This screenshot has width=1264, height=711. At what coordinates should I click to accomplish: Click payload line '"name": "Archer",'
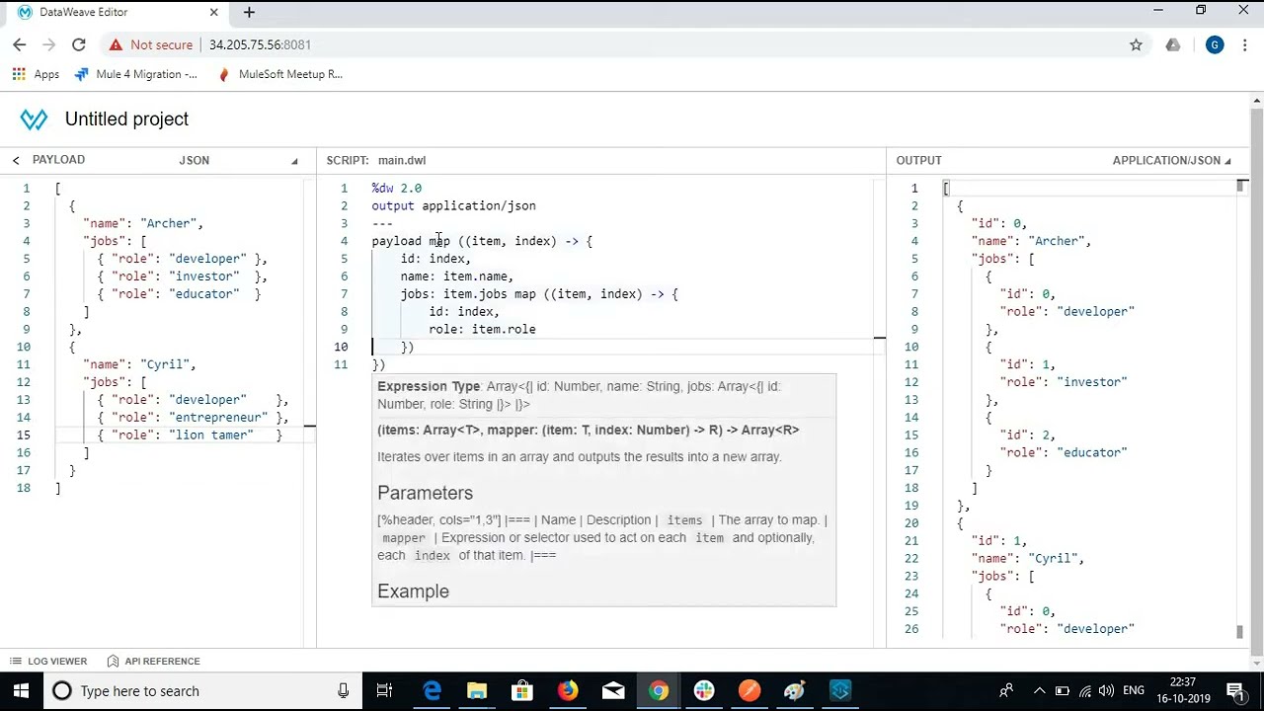click(142, 224)
